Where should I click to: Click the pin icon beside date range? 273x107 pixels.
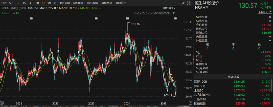click(x=173, y=13)
